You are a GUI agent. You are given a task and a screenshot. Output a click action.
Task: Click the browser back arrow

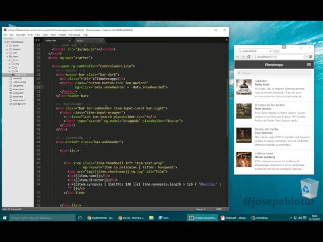[238, 57]
